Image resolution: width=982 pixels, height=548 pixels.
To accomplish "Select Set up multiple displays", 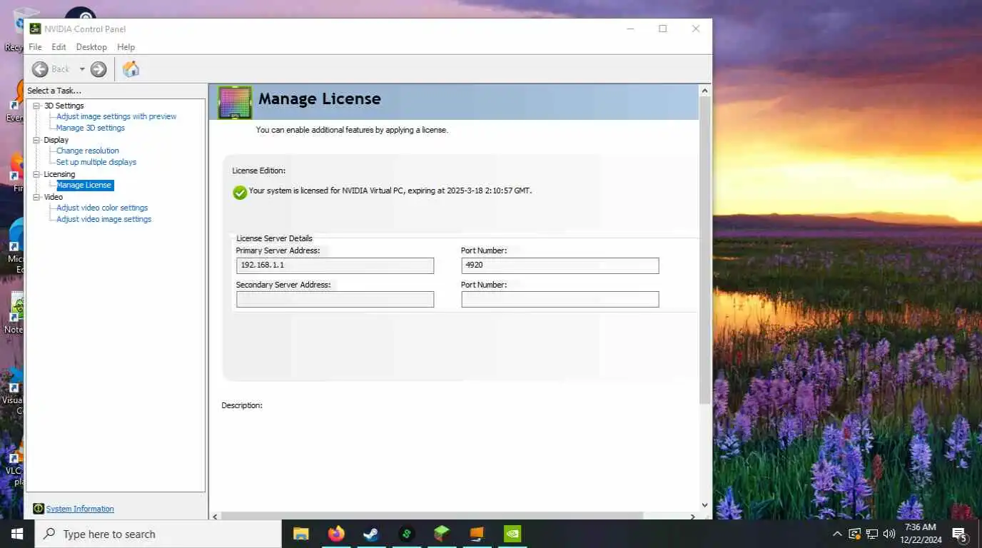I will pos(96,162).
